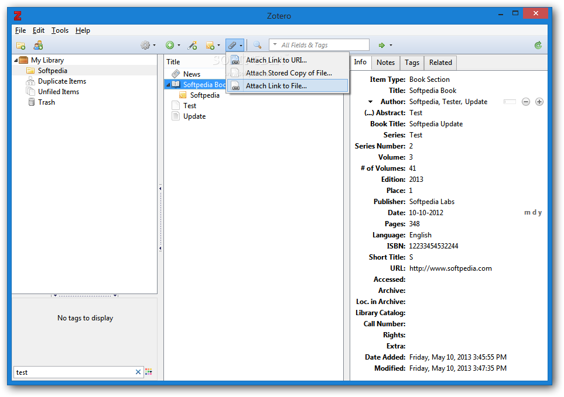
Task: Open the Tools menu
Action: (60, 30)
